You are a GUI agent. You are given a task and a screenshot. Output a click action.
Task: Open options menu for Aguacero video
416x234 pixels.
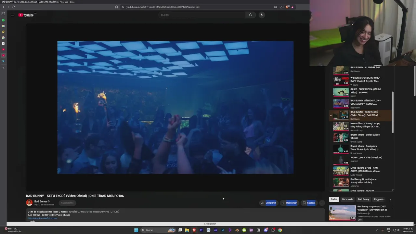pos(393,207)
